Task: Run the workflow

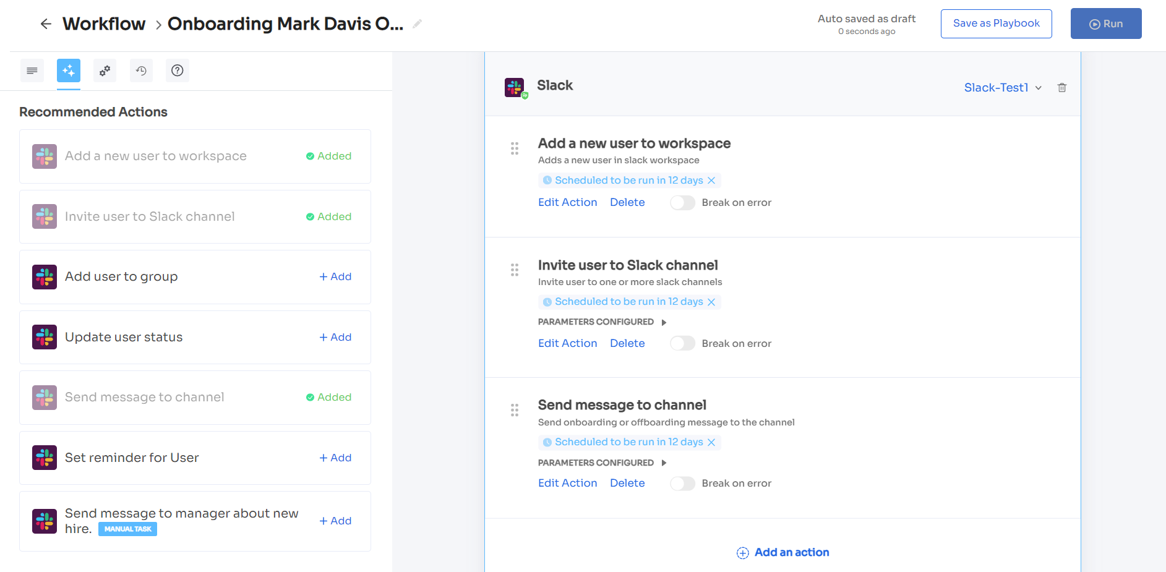Action: coord(1106,23)
